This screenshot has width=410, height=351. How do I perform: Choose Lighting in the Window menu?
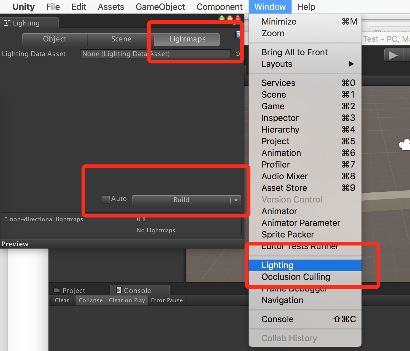click(x=305, y=265)
